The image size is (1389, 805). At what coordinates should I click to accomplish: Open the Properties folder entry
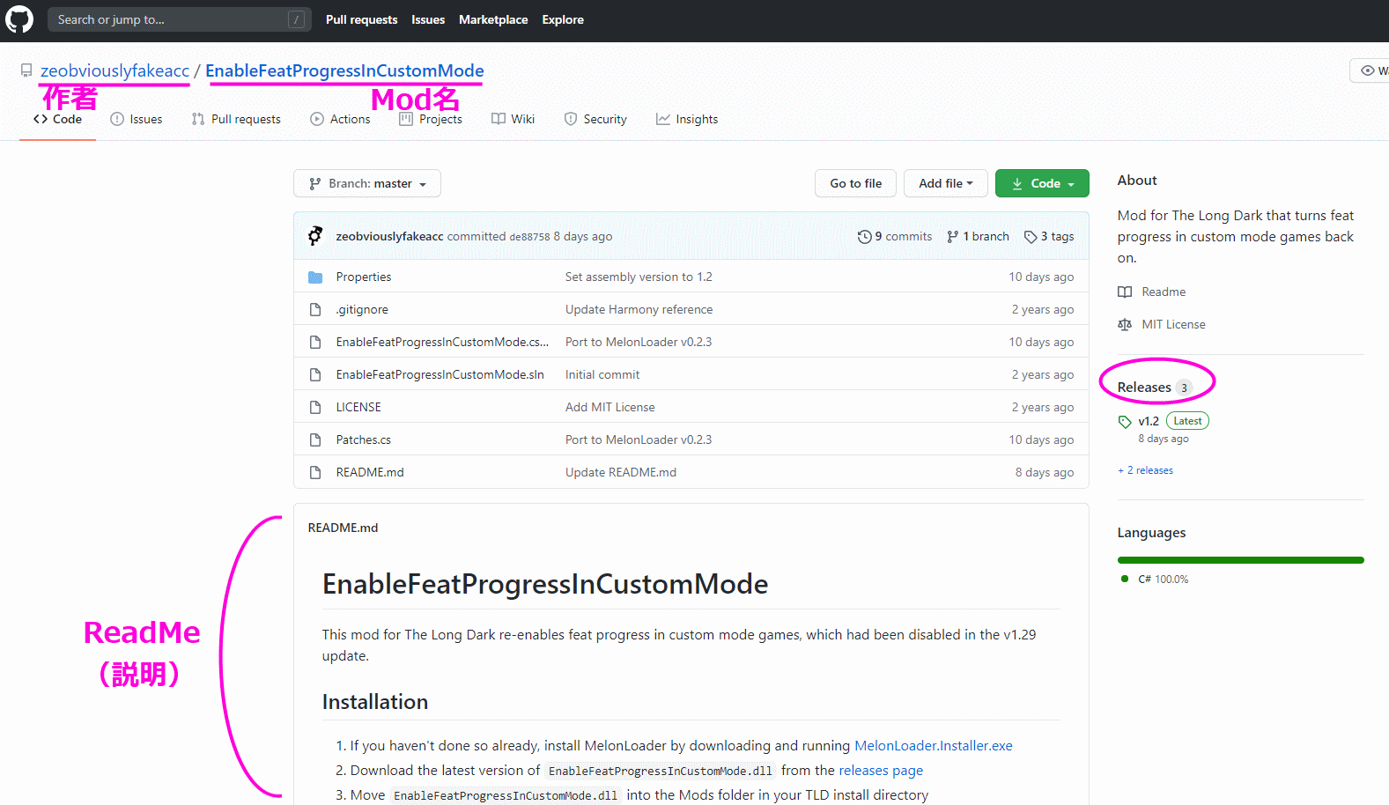click(364, 277)
